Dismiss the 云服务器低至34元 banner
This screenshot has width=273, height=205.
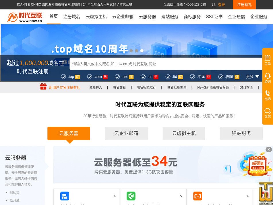pos(269,149)
